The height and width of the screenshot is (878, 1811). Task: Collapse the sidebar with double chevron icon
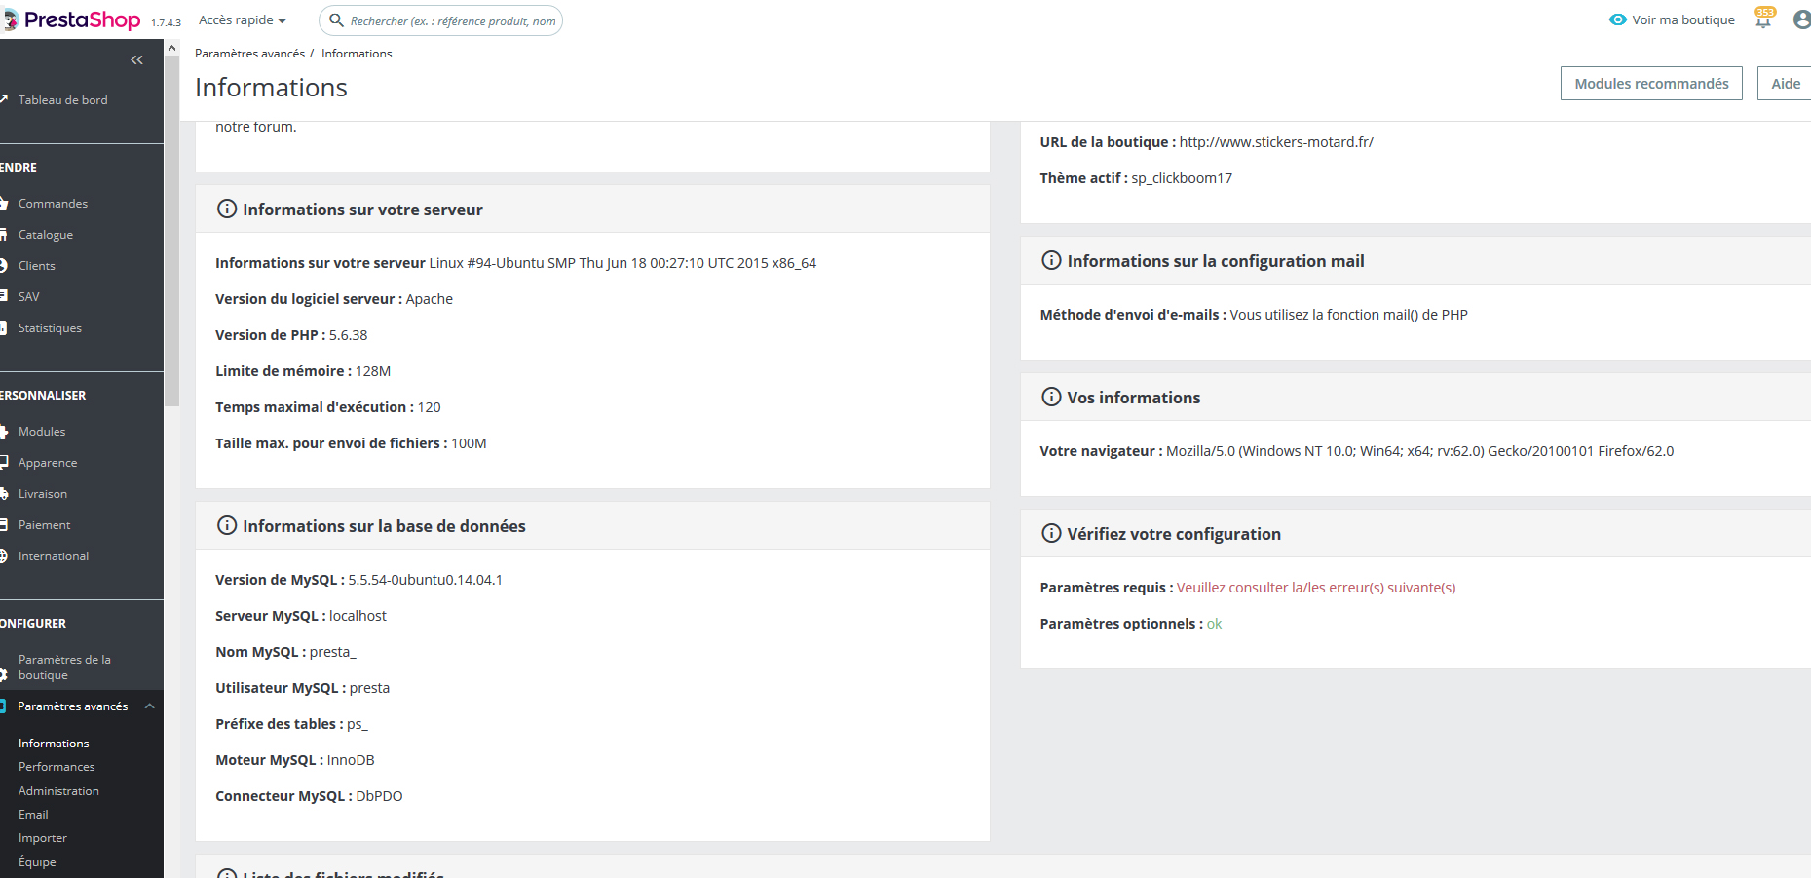click(136, 60)
